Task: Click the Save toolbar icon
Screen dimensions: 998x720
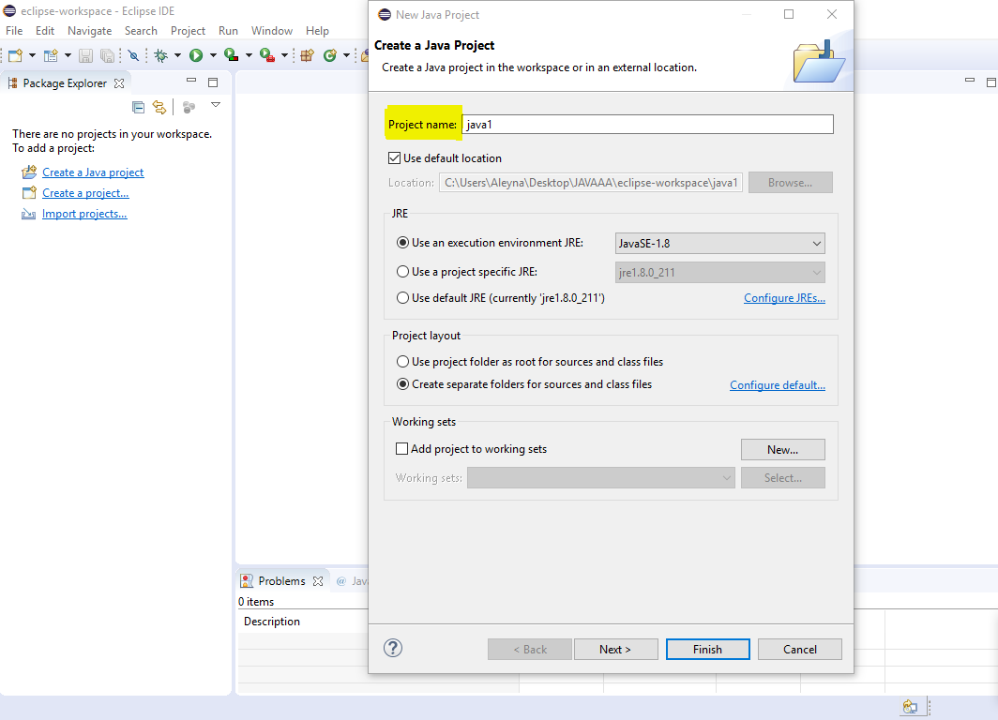Action: tap(85, 56)
